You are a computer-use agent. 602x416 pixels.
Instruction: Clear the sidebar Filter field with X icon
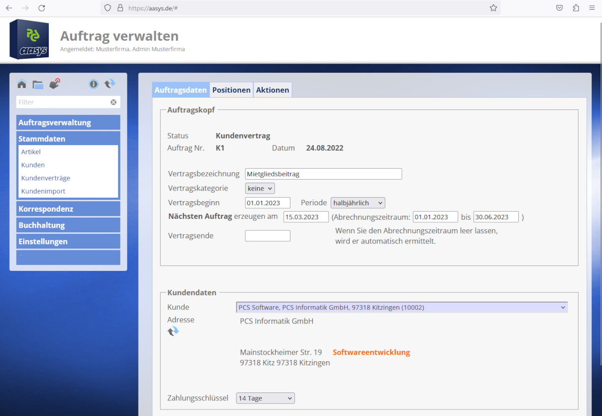[x=113, y=102]
